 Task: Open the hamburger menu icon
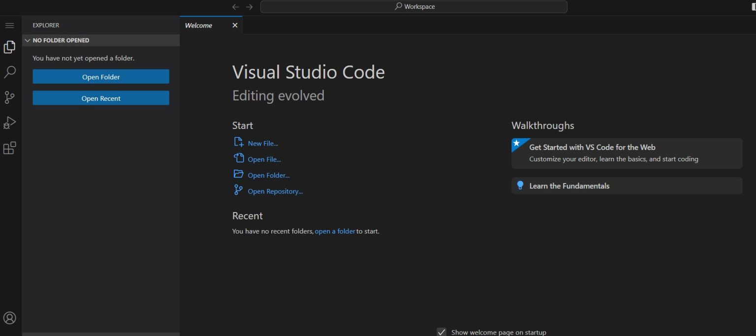9,25
